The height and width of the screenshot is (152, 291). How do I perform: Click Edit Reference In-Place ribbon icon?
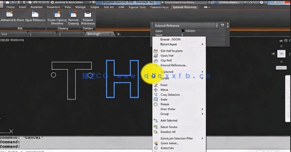[9, 14]
